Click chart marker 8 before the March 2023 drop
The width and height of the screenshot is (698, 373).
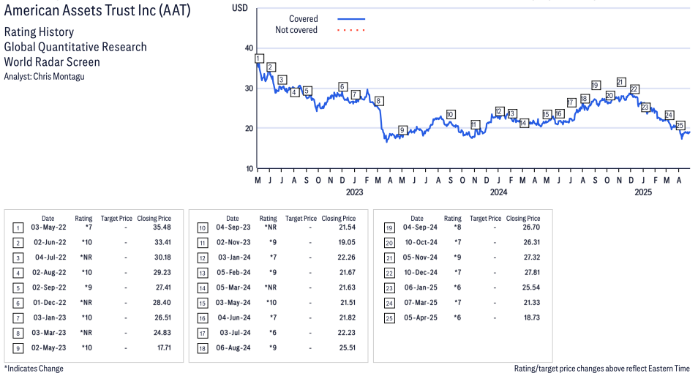(379, 101)
